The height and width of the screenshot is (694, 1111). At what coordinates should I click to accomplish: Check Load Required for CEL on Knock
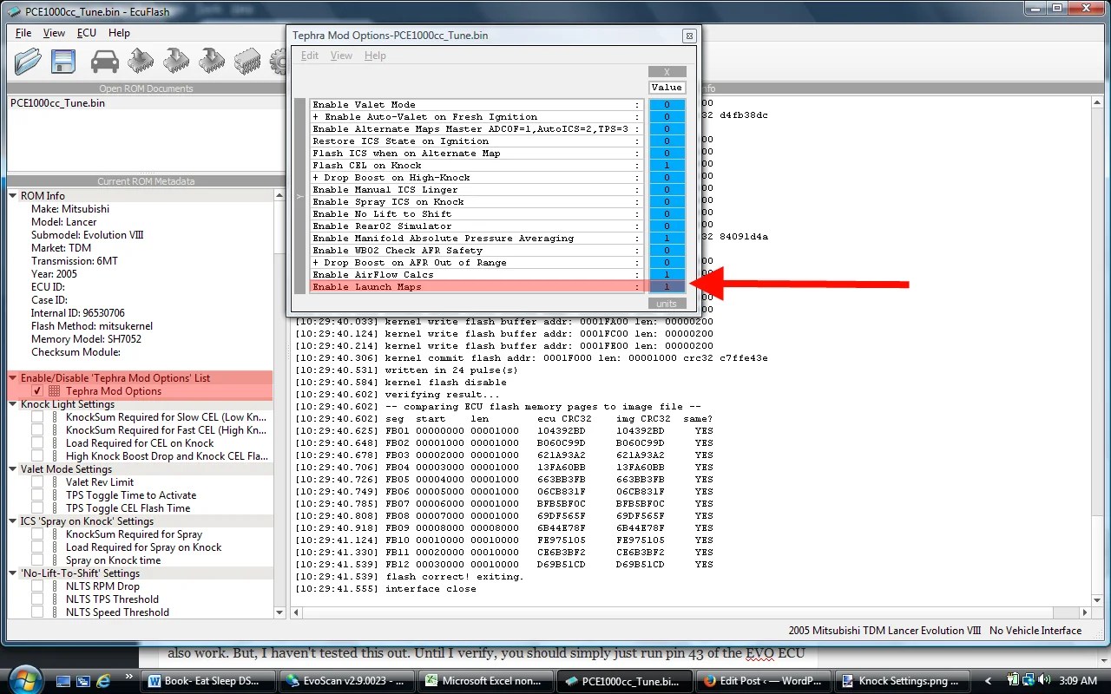37,443
